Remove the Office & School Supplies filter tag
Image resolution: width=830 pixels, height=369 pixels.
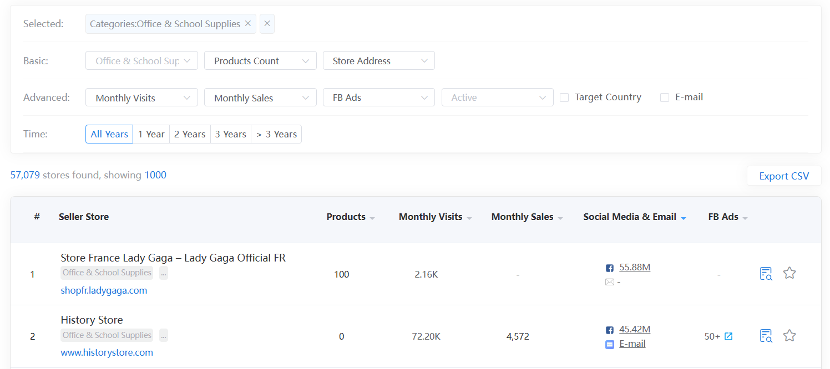tap(248, 24)
